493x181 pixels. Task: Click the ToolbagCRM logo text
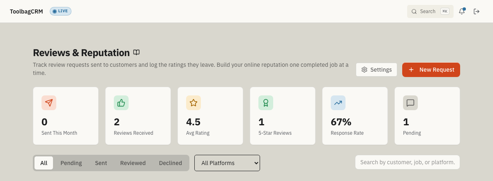tap(26, 11)
